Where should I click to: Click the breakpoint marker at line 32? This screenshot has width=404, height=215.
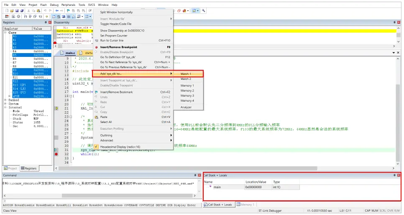[x=56, y=154]
